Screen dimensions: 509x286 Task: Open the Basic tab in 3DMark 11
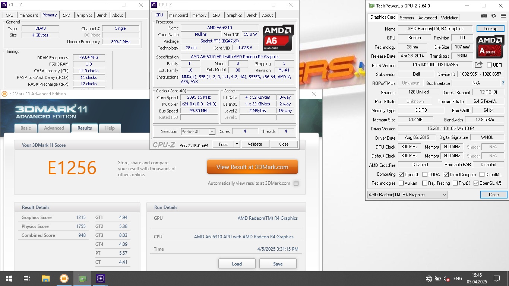pyautogui.click(x=26, y=128)
